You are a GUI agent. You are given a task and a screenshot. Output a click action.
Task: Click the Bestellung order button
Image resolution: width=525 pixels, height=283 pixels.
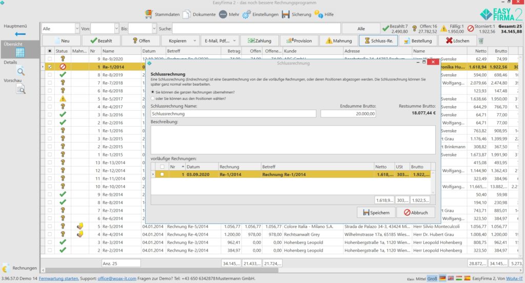coord(418,41)
